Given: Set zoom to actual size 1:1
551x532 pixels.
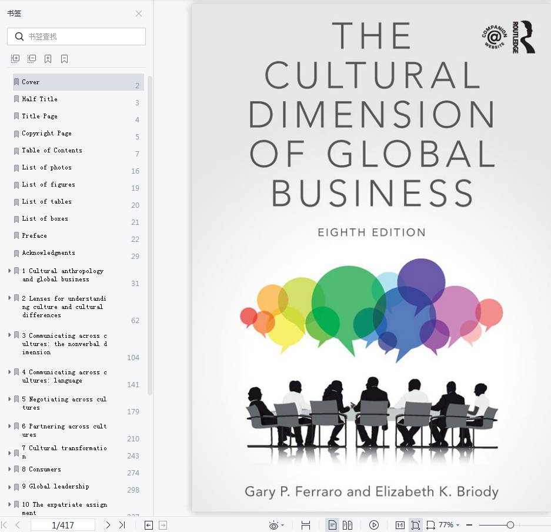Looking at the screenshot, I should tap(400, 526).
